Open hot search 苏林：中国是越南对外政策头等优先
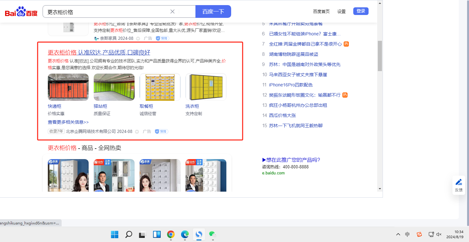The image size is (469, 242). coord(305,64)
